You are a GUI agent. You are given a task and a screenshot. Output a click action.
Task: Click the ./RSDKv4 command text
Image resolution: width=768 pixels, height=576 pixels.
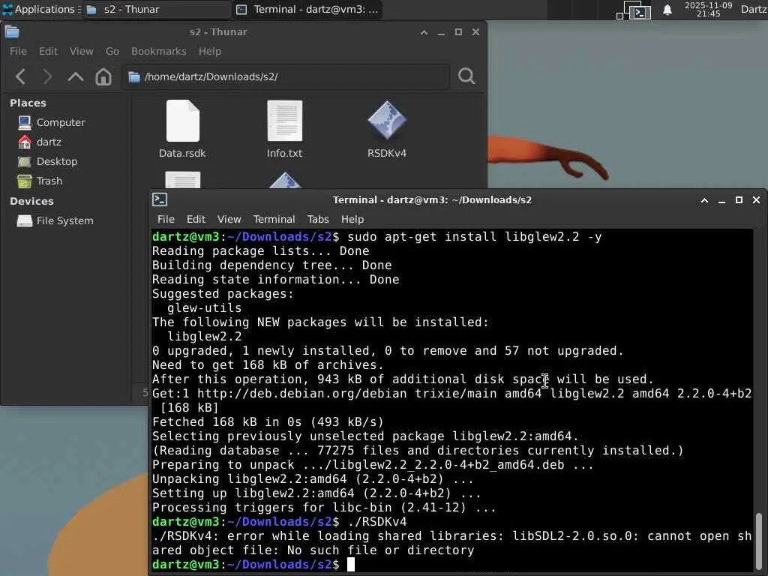point(377,522)
